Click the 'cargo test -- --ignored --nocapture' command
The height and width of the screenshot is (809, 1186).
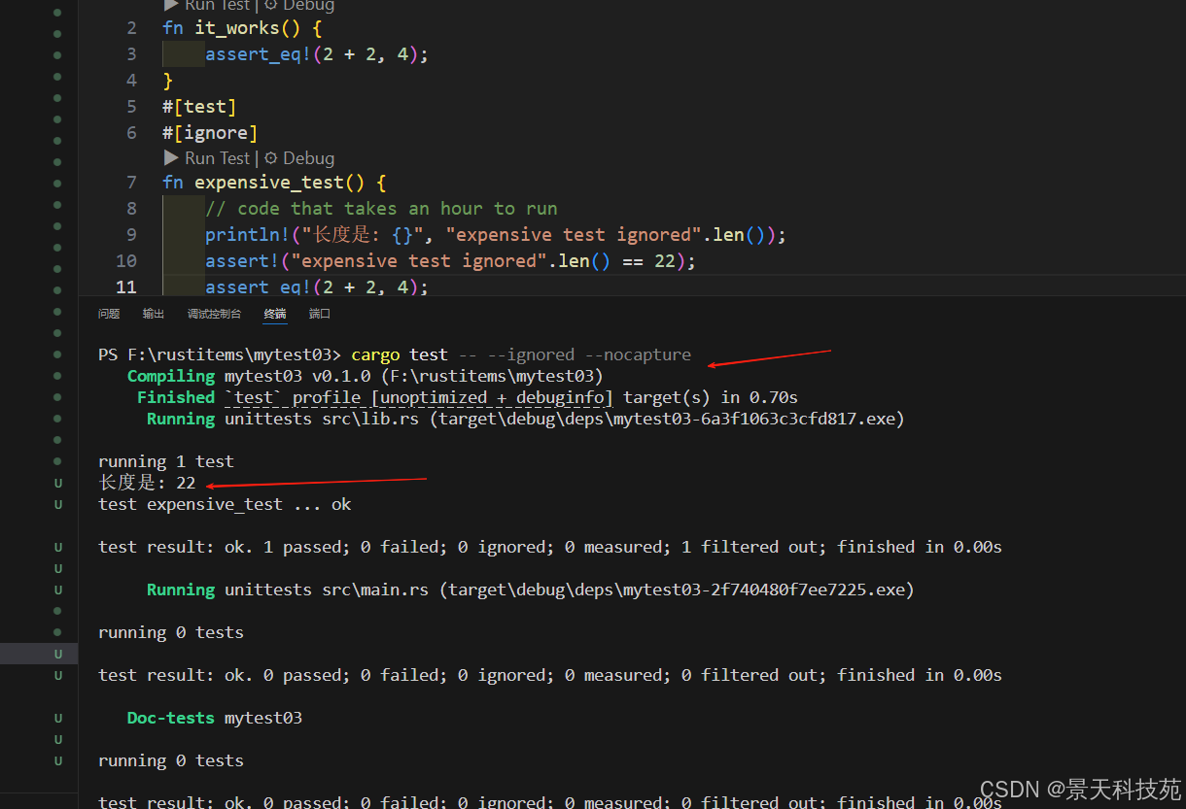pyautogui.click(x=521, y=354)
